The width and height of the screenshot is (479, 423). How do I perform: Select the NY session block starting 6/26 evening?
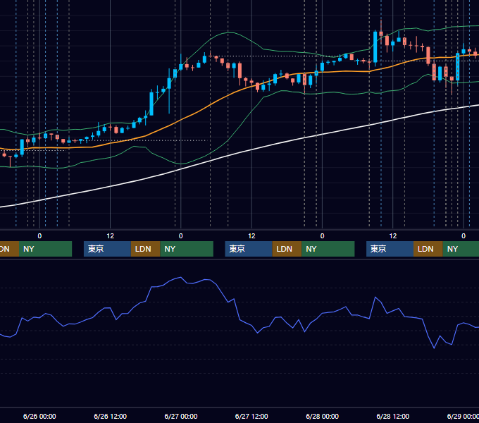(x=187, y=249)
